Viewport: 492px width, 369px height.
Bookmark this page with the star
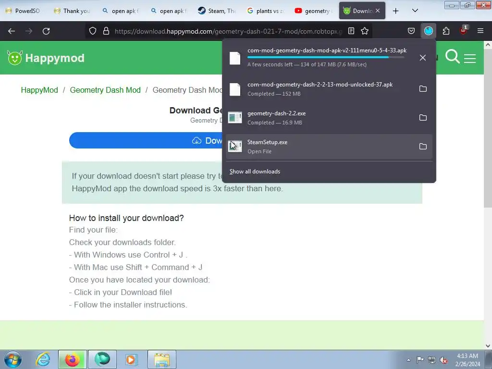365,31
